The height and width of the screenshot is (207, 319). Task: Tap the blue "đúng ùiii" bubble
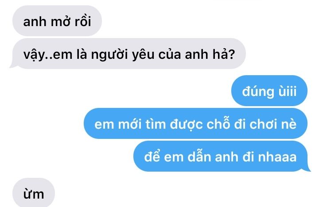tap(269, 91)
